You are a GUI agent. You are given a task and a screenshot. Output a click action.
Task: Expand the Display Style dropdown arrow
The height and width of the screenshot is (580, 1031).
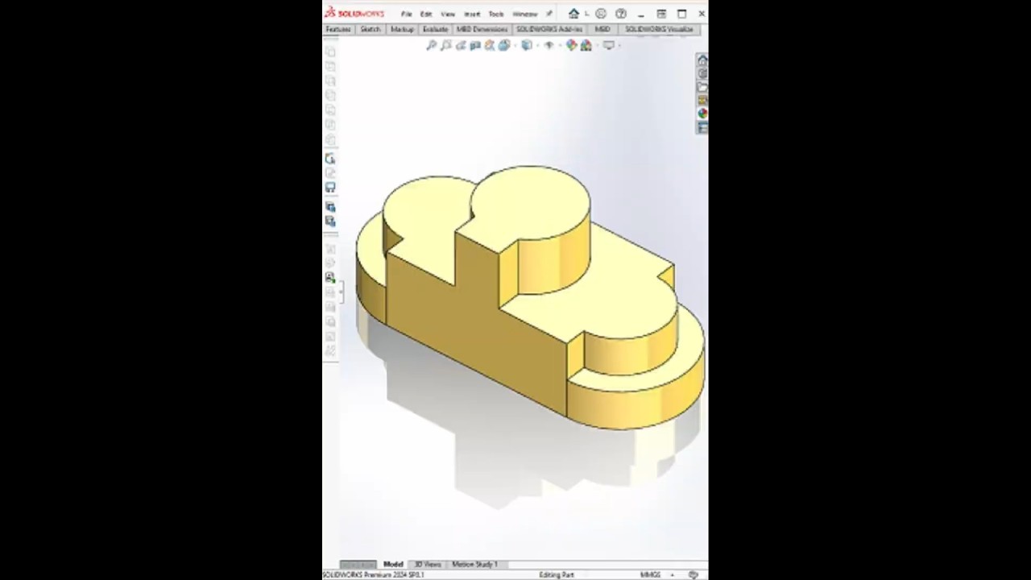[537, 46]
